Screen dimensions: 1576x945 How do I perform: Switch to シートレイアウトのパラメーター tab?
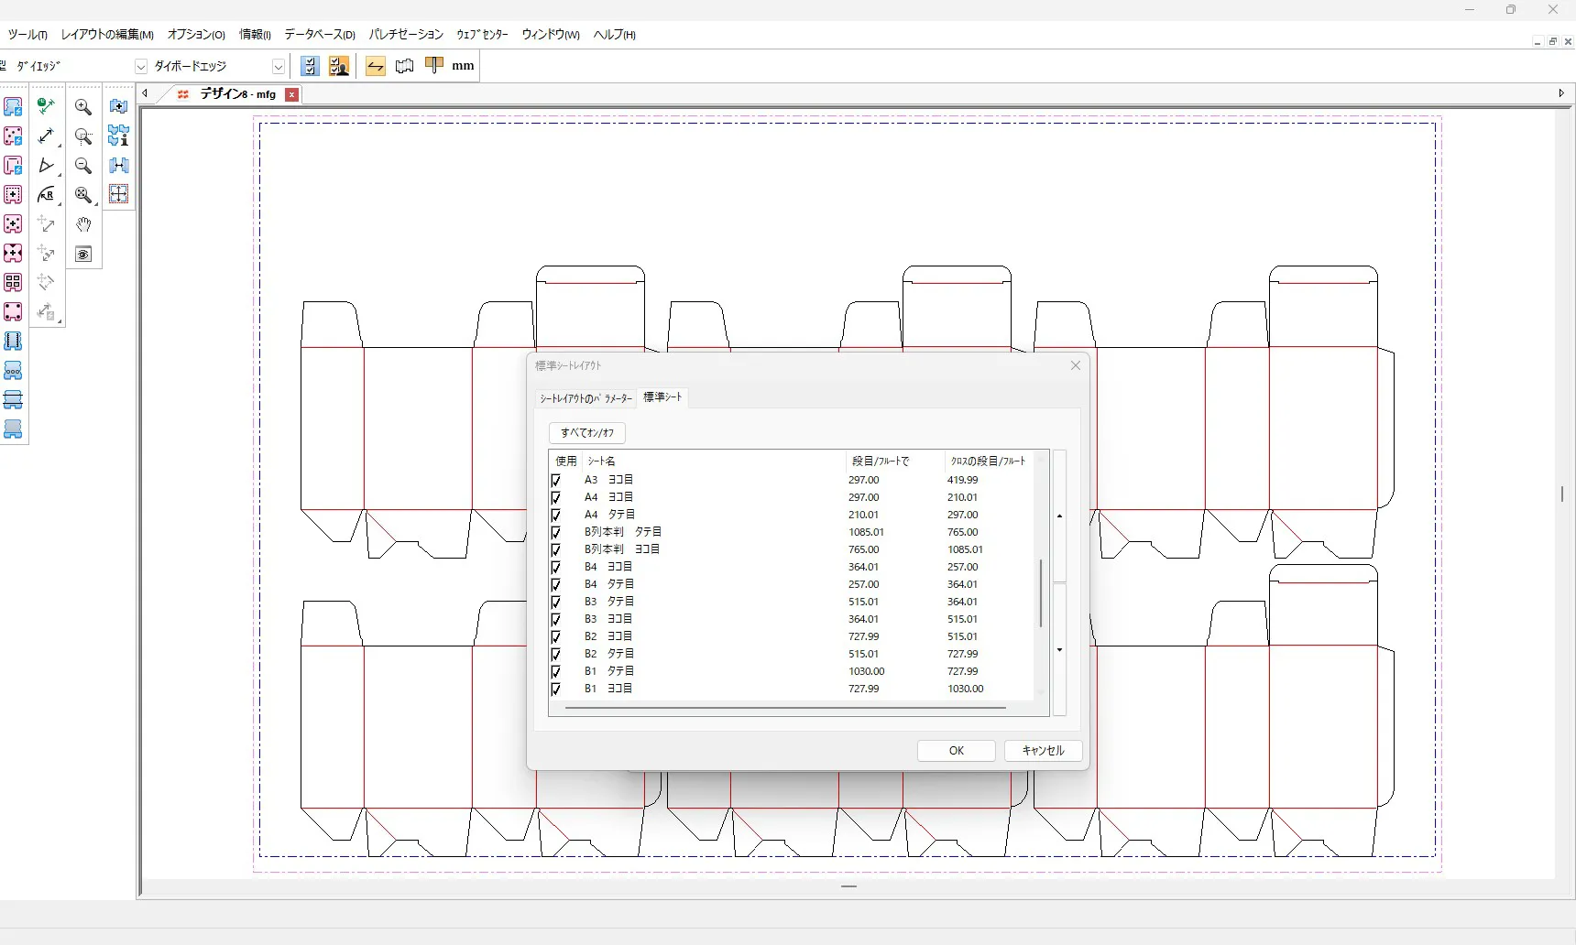point(586,398)
